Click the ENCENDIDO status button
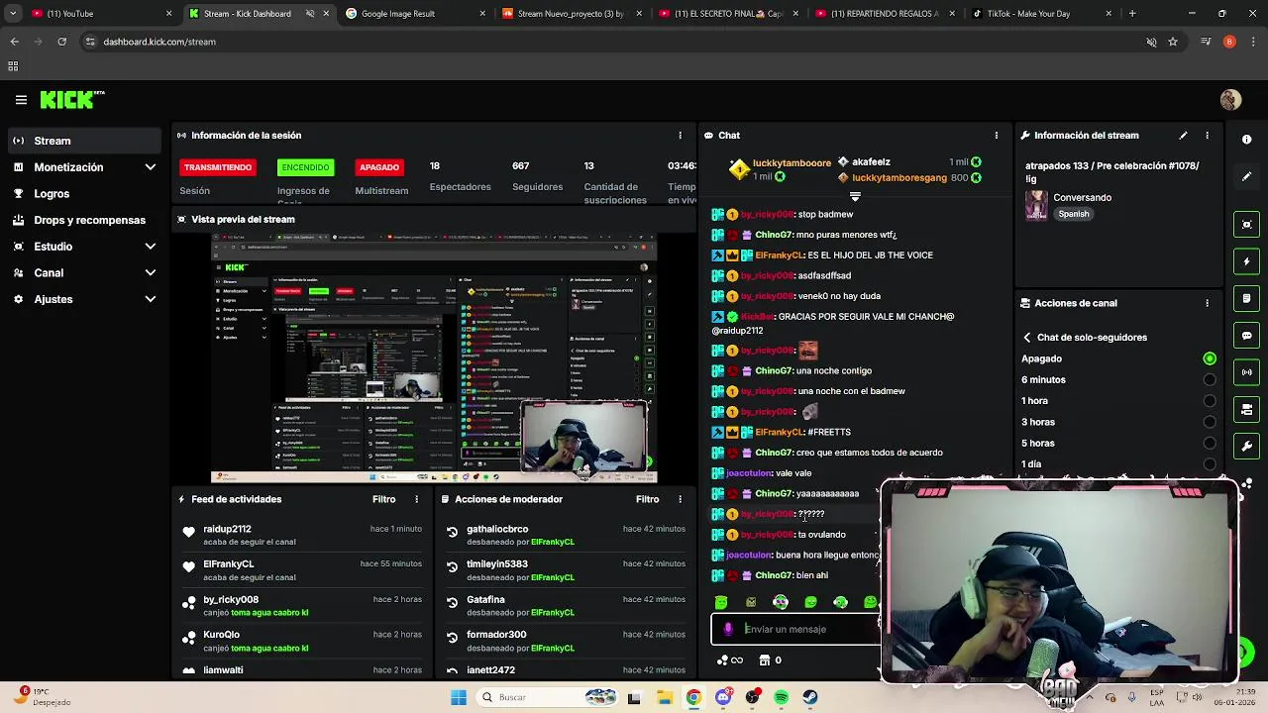The image size is (1268, 713). pyautogui.click(x=305, y=167)
